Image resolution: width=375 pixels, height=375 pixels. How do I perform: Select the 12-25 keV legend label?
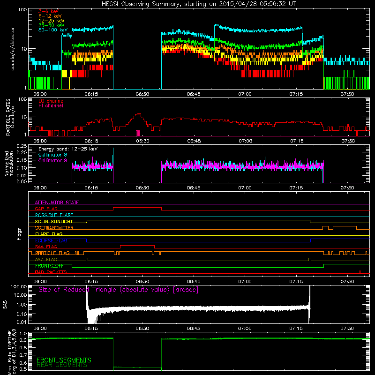(51, 21)
